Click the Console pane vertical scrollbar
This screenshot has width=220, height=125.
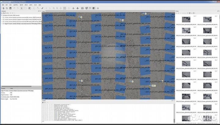[174, 113]
